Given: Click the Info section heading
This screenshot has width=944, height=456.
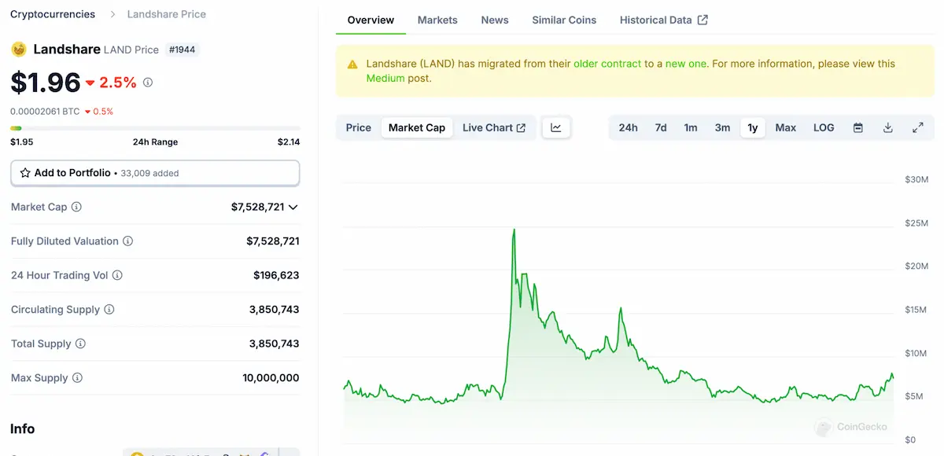Looking at the screenshot, I should [x=23, y=428].
